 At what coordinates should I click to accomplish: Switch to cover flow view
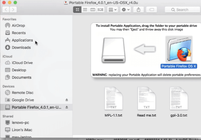tap(100, 10)
